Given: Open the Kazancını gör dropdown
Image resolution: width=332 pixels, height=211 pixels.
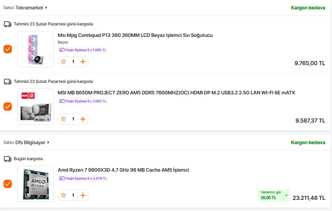Looking at the screenshot, I should point(286,195).
